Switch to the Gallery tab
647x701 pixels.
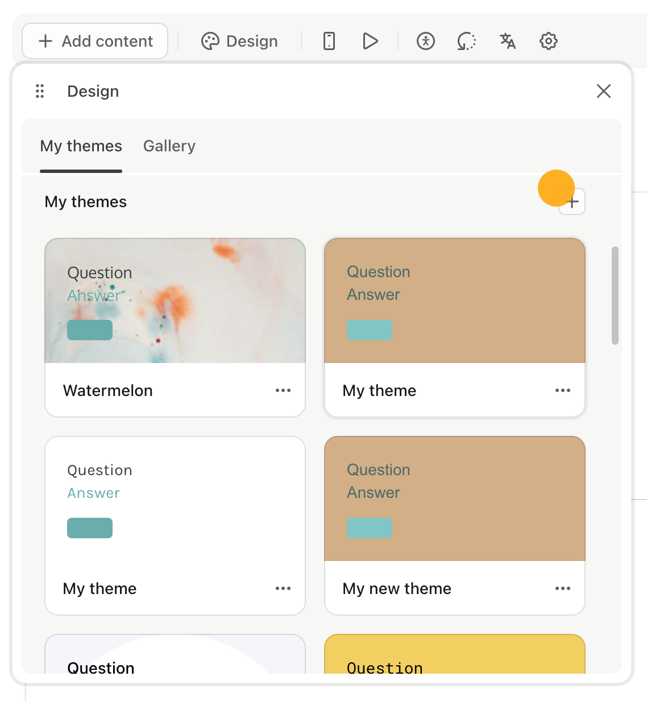[x=169, y=146]
